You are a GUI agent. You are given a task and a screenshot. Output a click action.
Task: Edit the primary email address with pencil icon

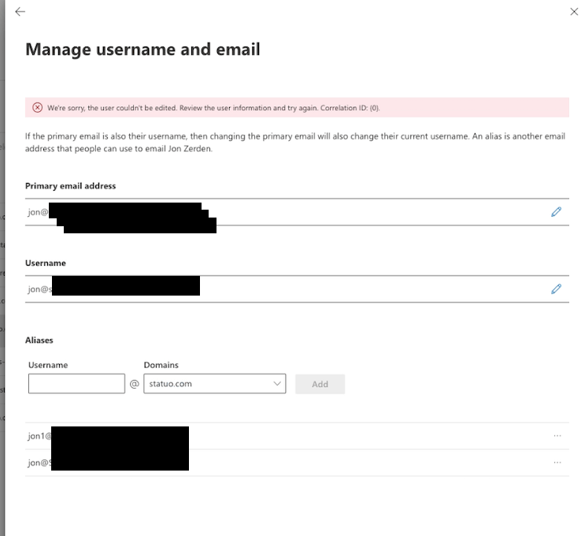pyautogui.click(x=556, y=212)
